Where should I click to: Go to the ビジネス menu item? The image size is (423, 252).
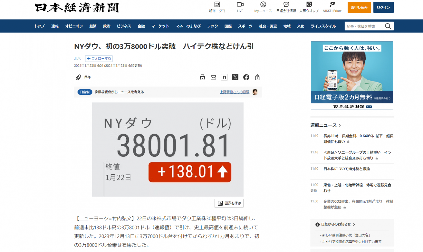(124, 26)
